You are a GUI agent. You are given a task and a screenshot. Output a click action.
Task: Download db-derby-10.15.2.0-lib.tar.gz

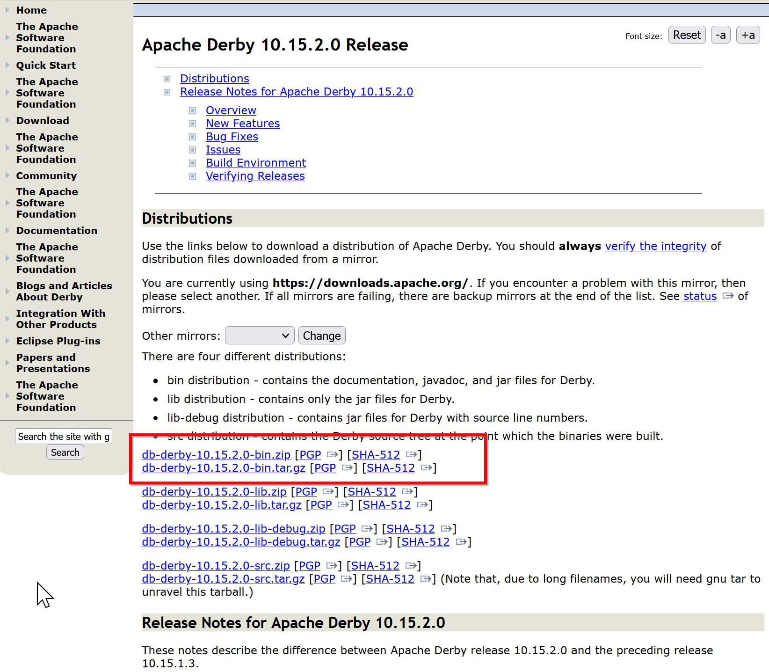[x=222, y=504]
